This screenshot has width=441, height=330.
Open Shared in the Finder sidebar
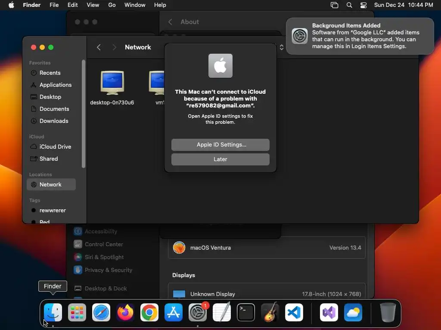(x=51, y=159)
